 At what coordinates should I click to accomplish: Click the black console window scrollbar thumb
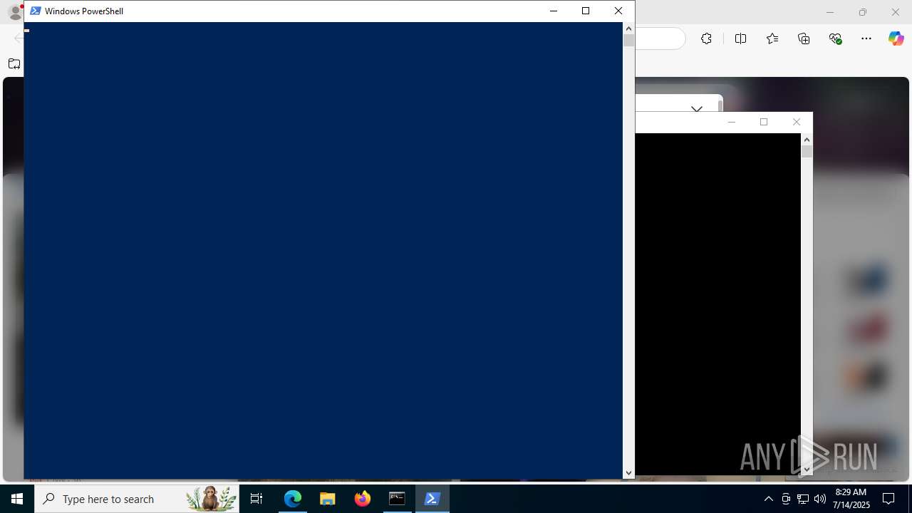[807, 151]
